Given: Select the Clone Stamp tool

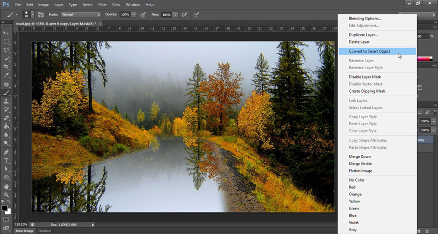Looking at the screenshot, I should pyautogui.click(x=7, y=101).
